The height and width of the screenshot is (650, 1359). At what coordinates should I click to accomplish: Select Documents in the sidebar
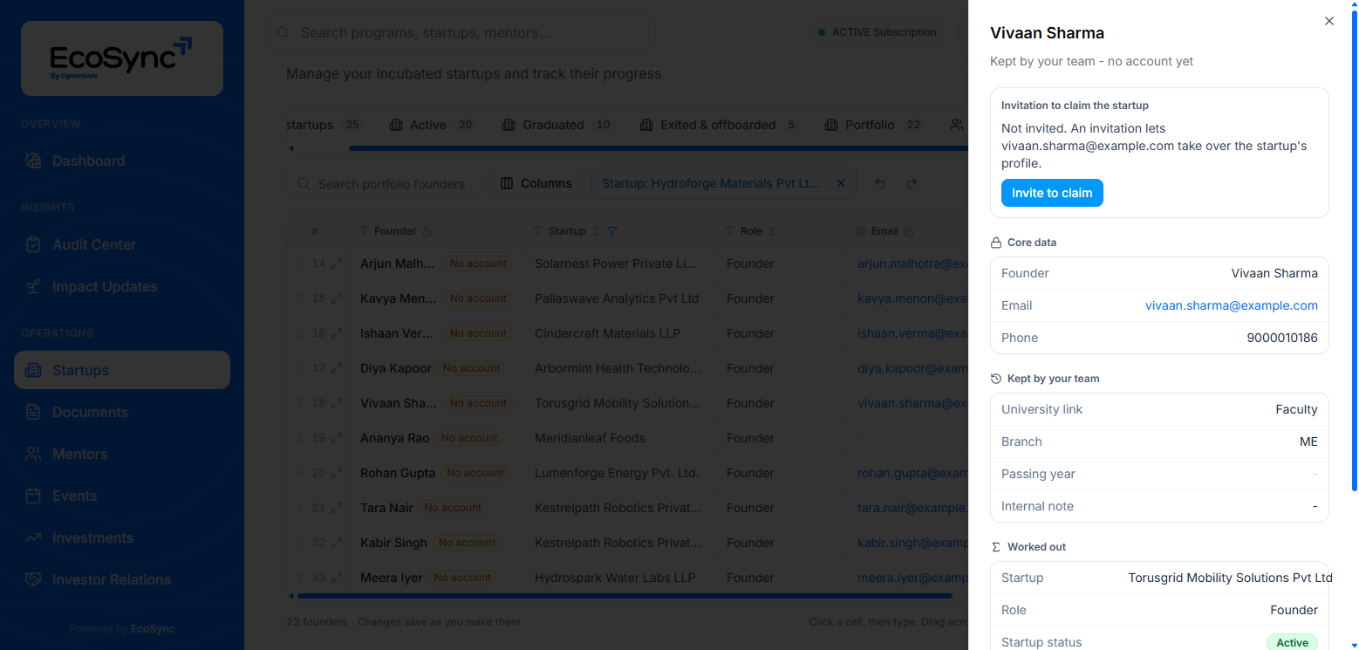122,412
